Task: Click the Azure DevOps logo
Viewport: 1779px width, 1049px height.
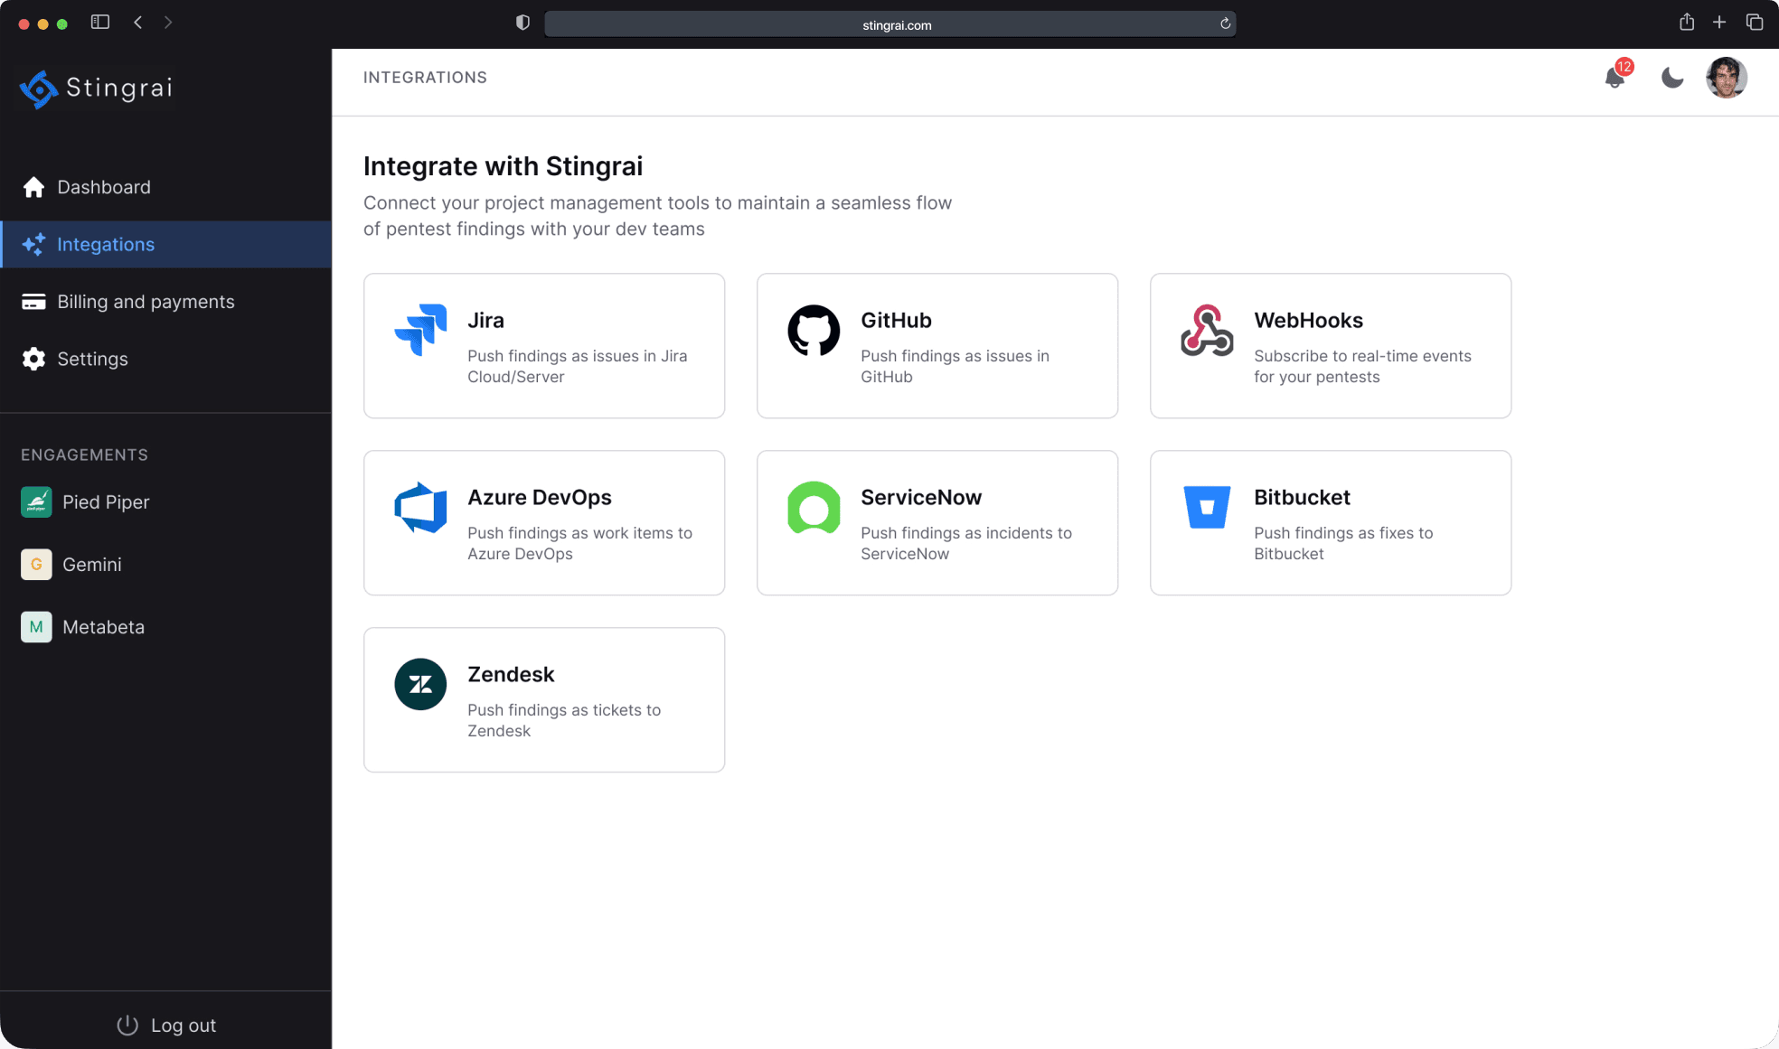Action: (x=420, y=507)
